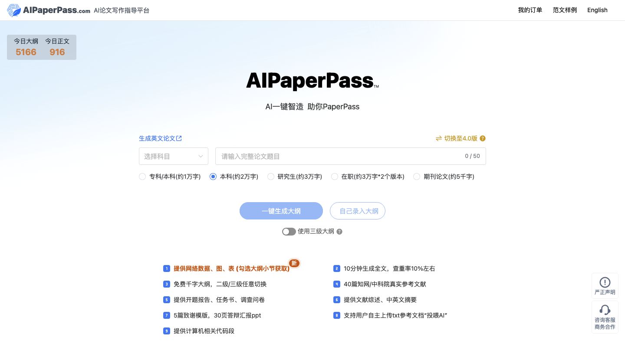Image resolution: width=625 pixels, height=347 pixels.
Task: Click the 5篇致谢模版，30页答辩汇报ppt text
Action: click(217, 315)
